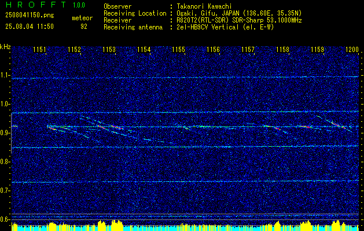The width and height of the screenshot is (364, 231).
Task: Select the file name 2508041150.png
Action: (x=30, y=15)
